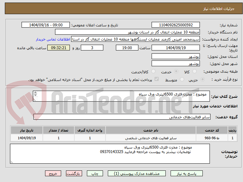Click the ردیف column header

coord(232,130)
